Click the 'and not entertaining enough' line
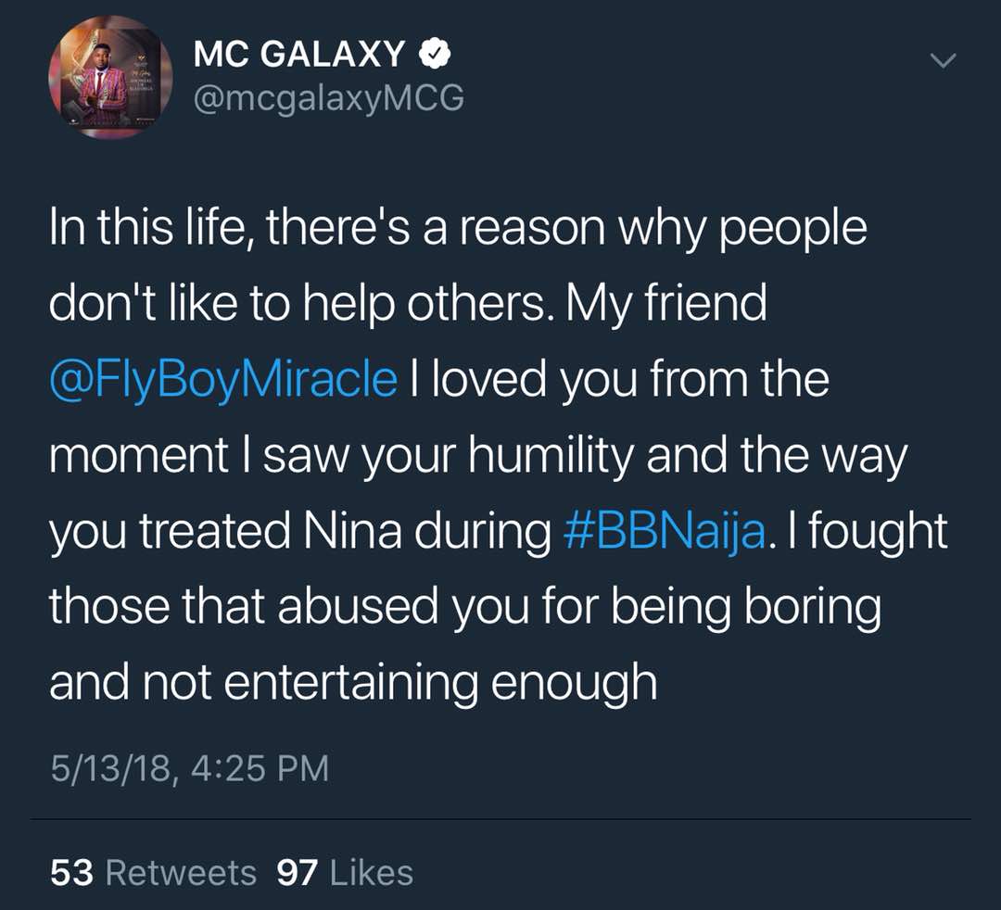Viewport: 1001px width, 910px height. pos(353,682)
